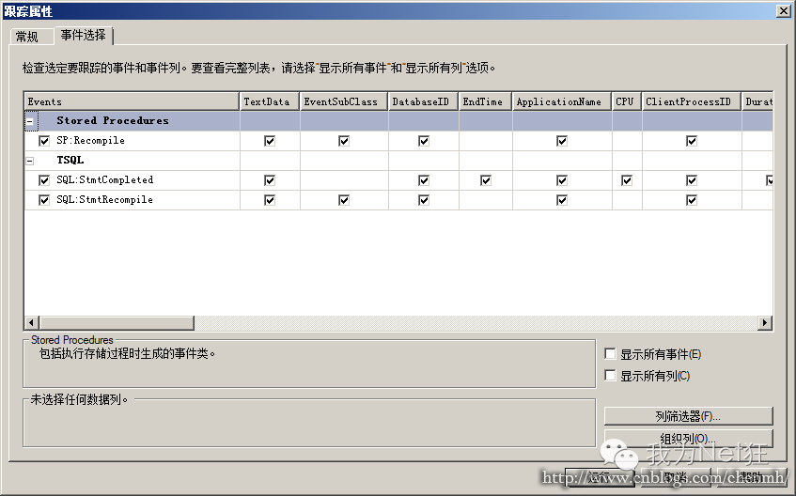Switch to the 常规 tab
This screenshot has height=496, width=796.
click(29, 37)
